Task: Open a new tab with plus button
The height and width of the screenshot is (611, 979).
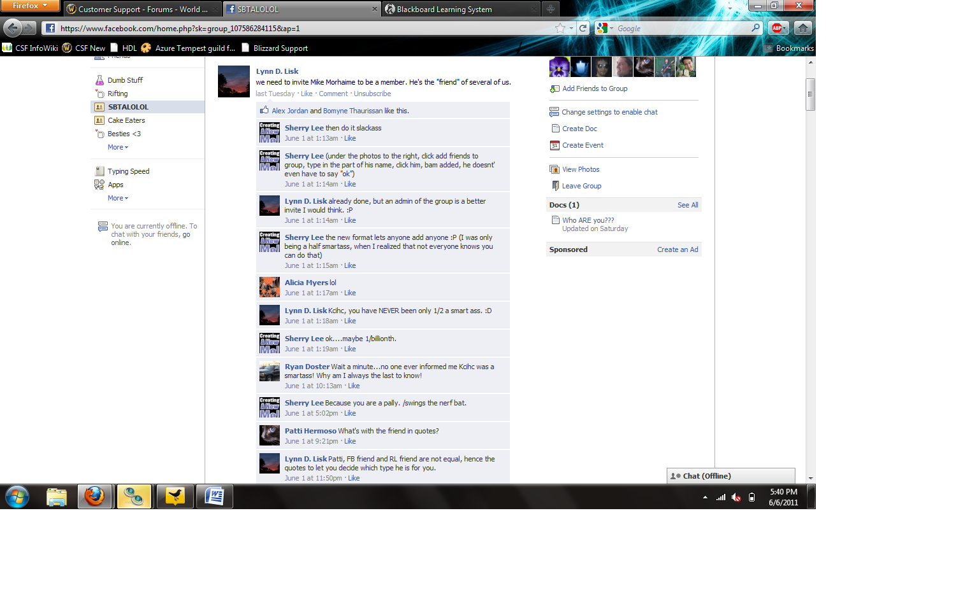Action: (x=551, y=10)
